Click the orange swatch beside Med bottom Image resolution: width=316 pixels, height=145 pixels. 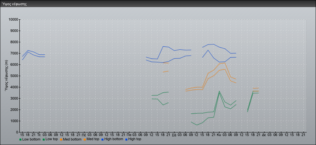pyautogui.click(x=61, y=139)
